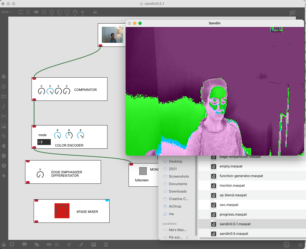Toggle the crossed-out mute icon in bottom toolbar
Image resolution: width=306 pixels, height=249 pixels.
49,244
